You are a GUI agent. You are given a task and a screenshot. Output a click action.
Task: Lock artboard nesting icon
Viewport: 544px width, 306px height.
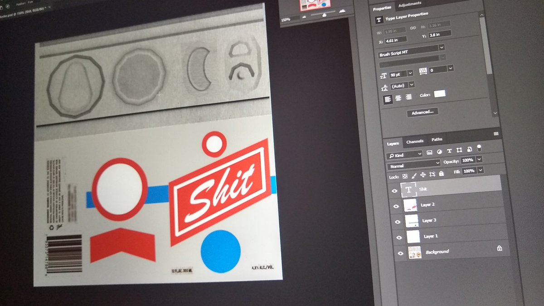coord(432,174)
